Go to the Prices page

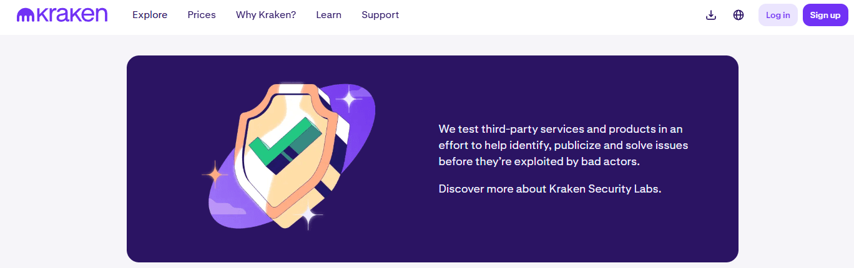click(202, 15)
